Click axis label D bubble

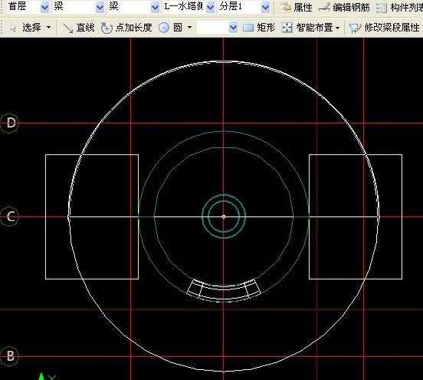(x=10, y=124)
